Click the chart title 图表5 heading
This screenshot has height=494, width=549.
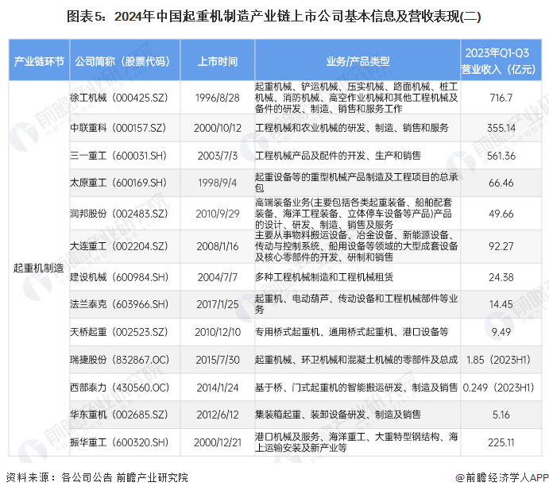(x=273, y=17)
